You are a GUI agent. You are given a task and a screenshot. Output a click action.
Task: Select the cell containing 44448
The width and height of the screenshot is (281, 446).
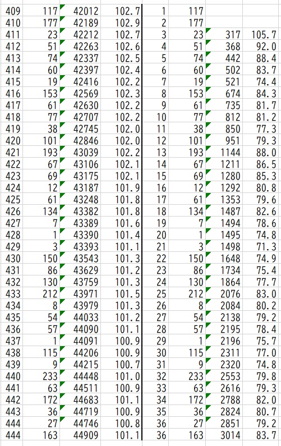coord(80,376)
